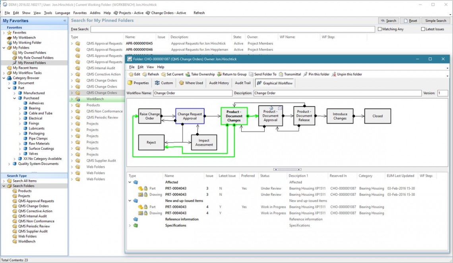
Task: Click the Return to Group icon
Action: tap(219, 74)
